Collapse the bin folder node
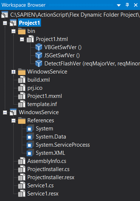The width and height of the screenshot is (140, 201). pos(13,31)
